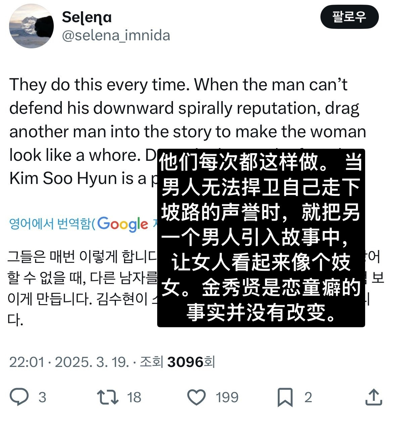Tap the Google logo in translation line
Viewport: 396px width, 425px height.
[123, 224]
